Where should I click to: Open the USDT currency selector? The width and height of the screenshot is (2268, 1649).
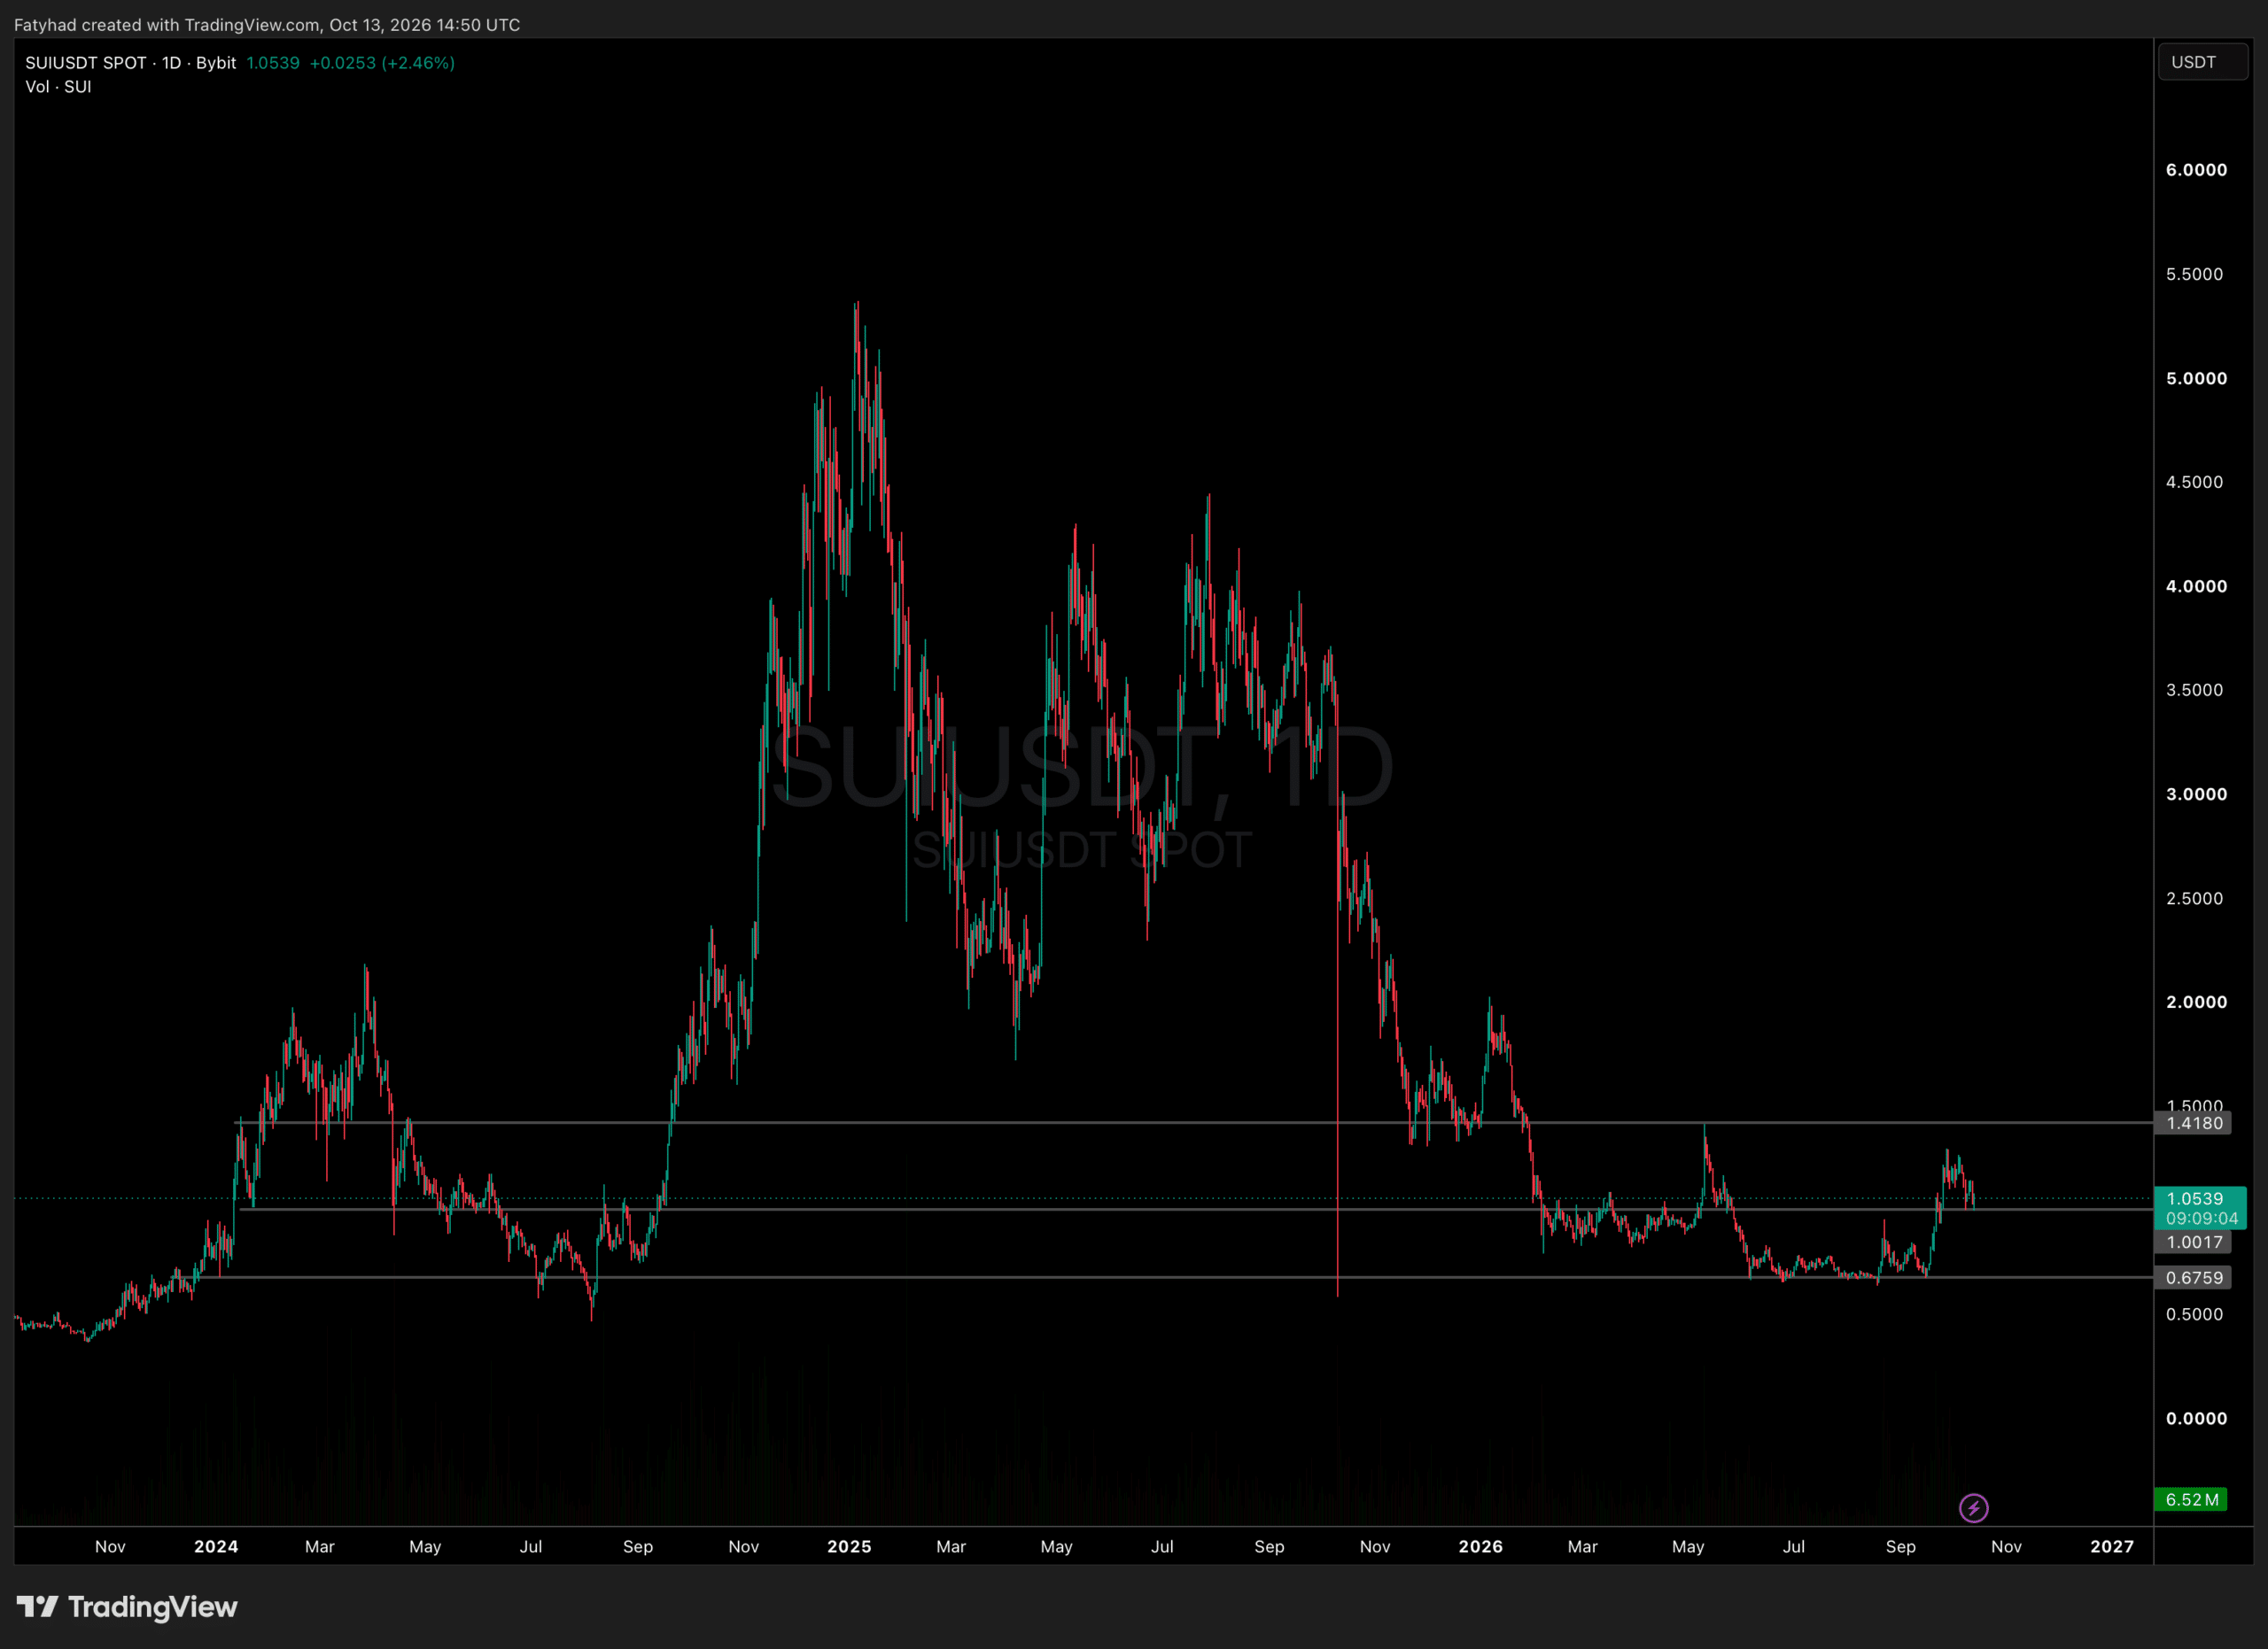(2203, 62)
